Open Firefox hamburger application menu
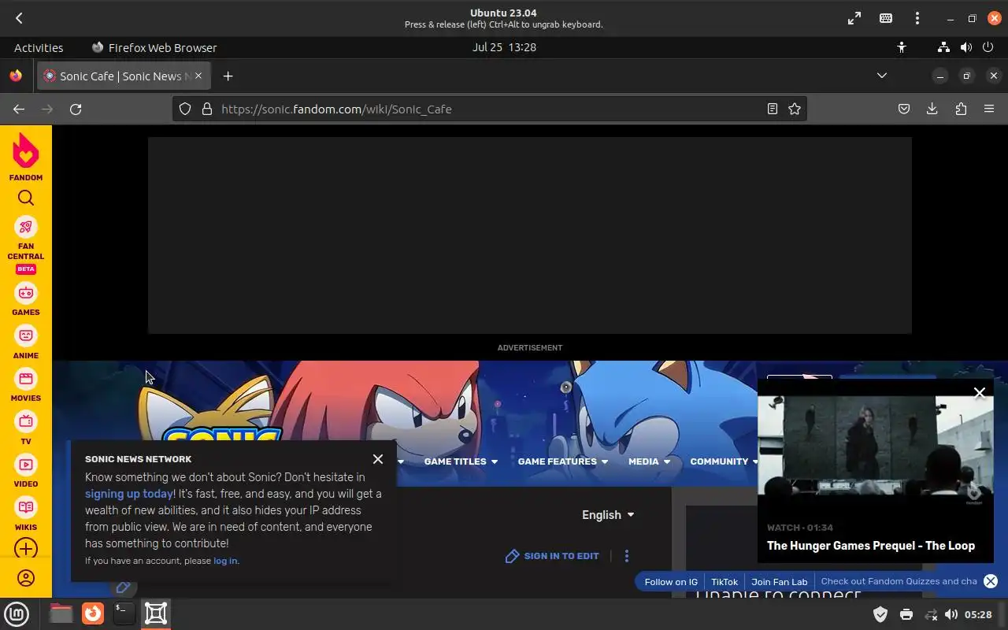1008x630 pixels. click(x=989, y=109)
